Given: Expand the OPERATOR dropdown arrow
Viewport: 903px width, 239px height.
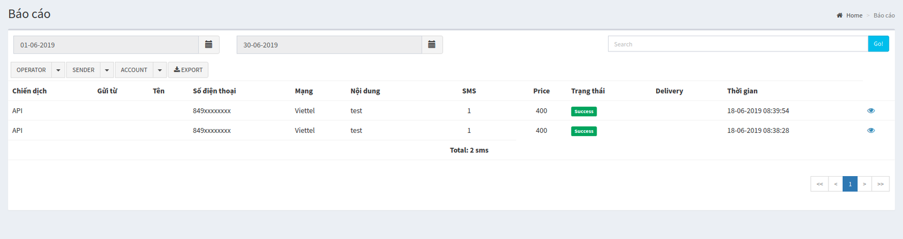Looking at the screenshot, I should [x=58, y=70].
